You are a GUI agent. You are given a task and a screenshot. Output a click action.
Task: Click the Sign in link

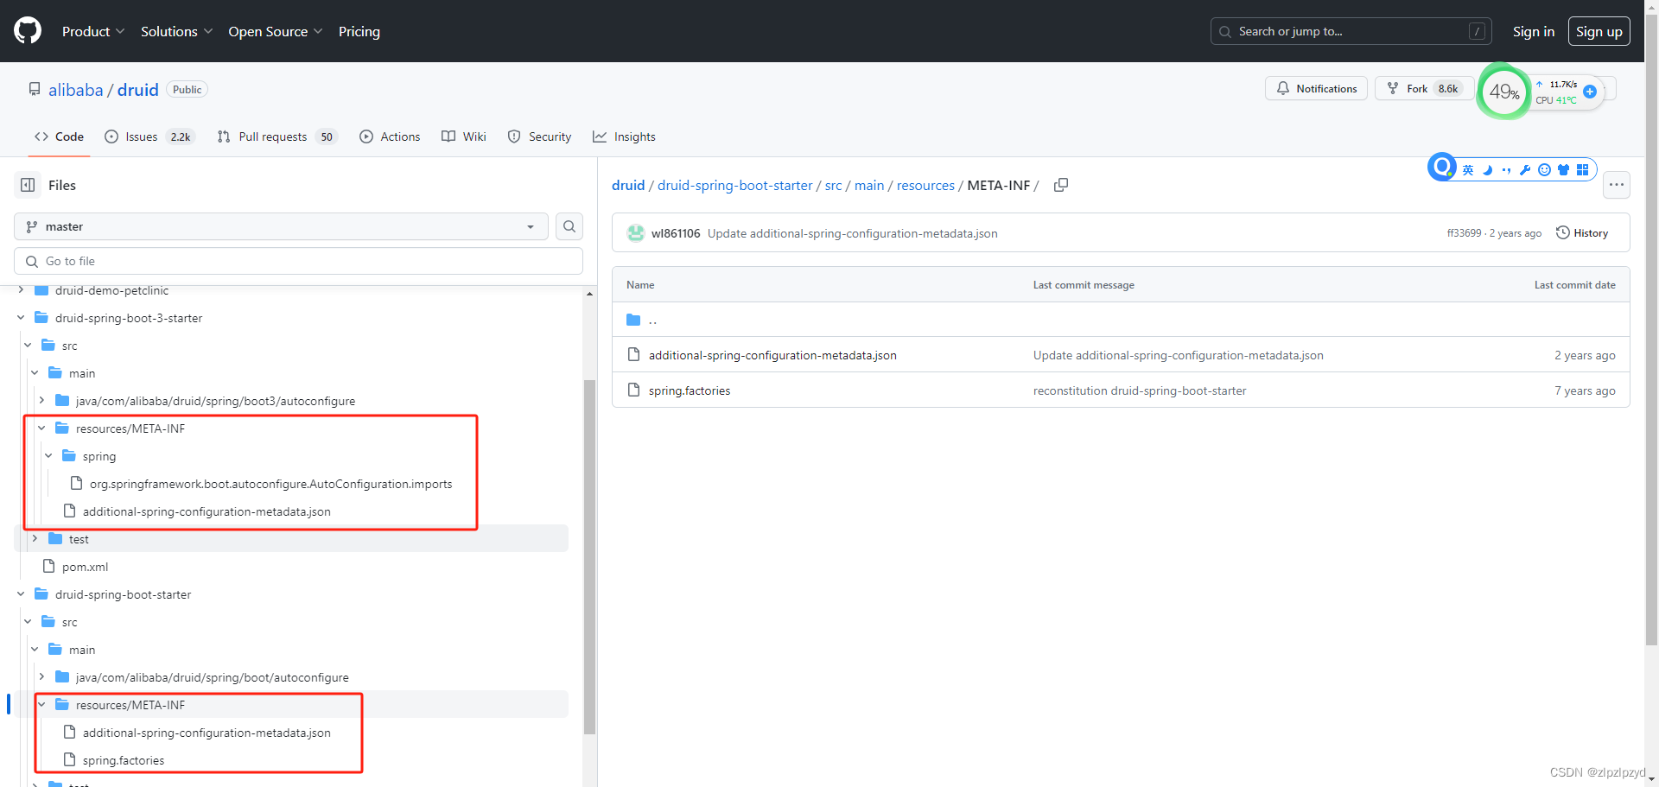(1534, 31)
